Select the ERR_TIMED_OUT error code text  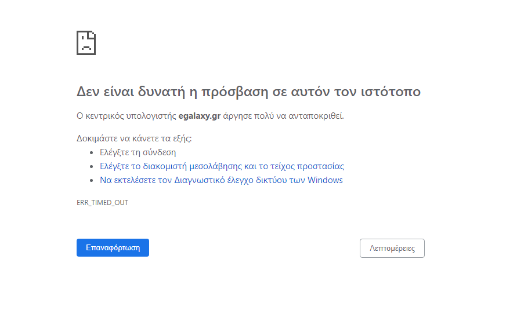coord(102,203)
